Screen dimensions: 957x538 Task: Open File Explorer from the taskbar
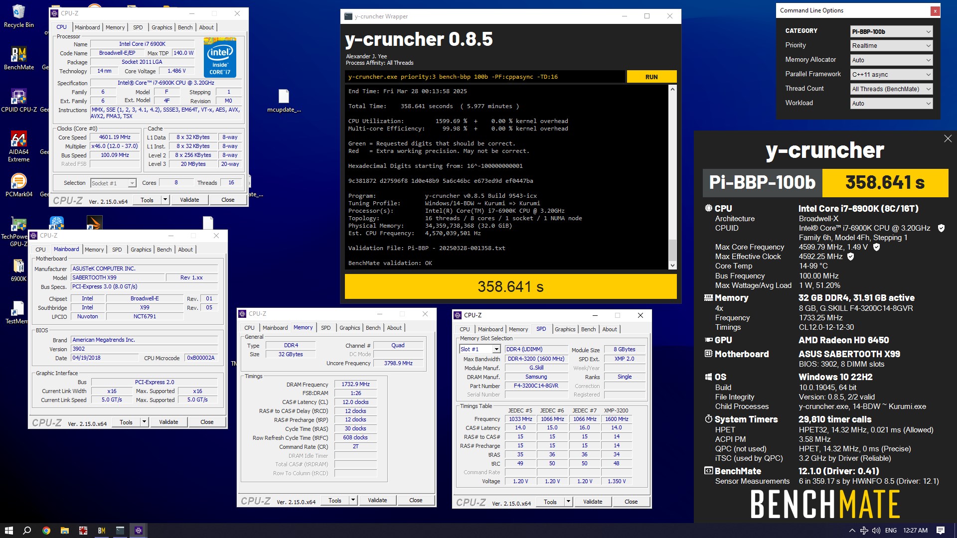pyautogui.click(x=64, y=531)
